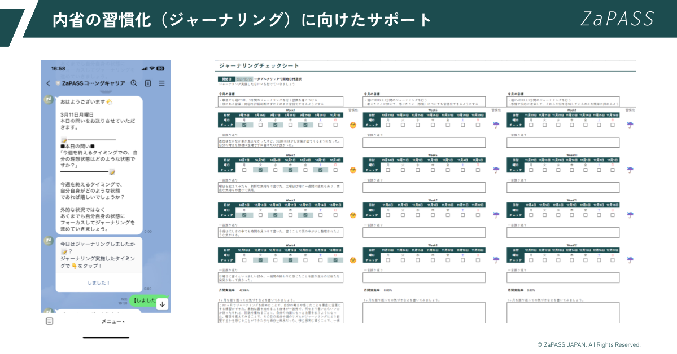Check the 10月2日 checkbox in Week2
This screenshot has width=677, height=354.
pyautogui.click(x=244, y=170)
